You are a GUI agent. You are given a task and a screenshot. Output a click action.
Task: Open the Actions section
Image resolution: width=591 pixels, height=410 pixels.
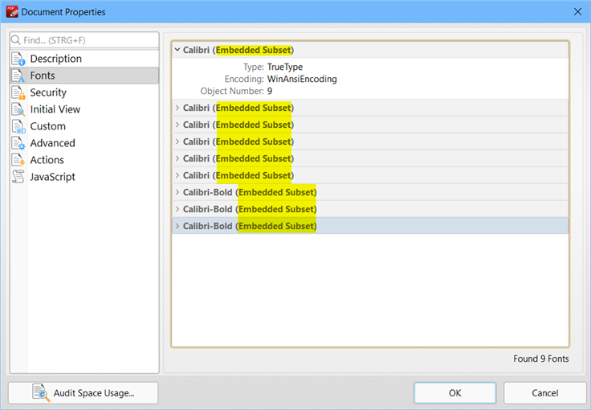point(84,160)
